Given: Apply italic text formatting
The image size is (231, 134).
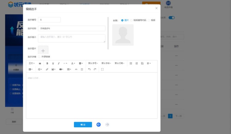Looking at the screenshot, I should coord(59,63).
